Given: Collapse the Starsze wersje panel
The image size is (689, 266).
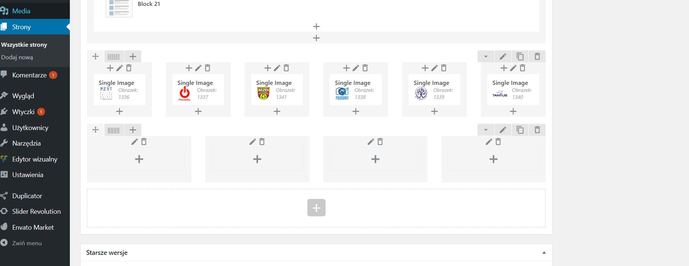Looking at the screenshot, I should 544,253.
